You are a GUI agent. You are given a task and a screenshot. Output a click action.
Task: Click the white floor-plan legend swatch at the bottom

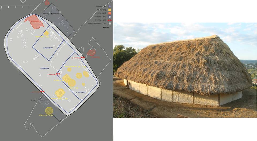(109, 23)
